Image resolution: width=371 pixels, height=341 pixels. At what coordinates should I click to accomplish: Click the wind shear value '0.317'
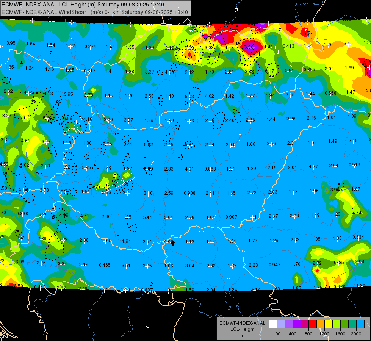(x=90, y=71)
